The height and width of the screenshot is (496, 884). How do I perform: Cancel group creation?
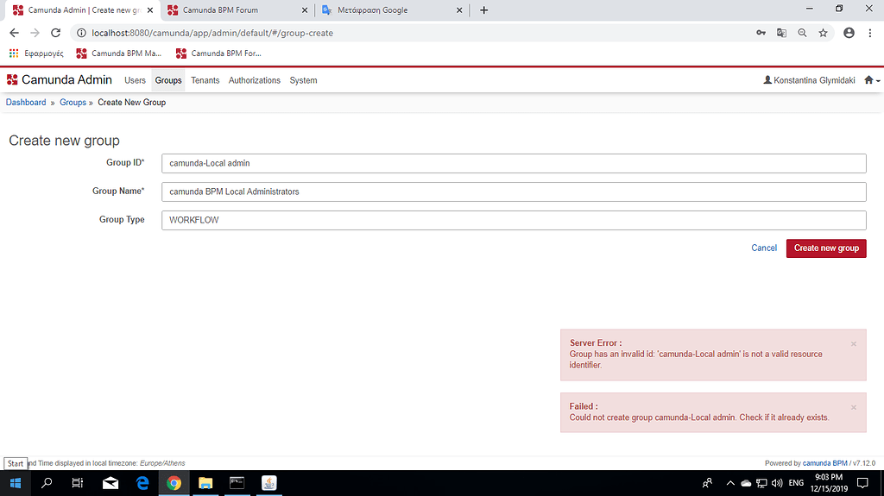click(x=764, y=248)
